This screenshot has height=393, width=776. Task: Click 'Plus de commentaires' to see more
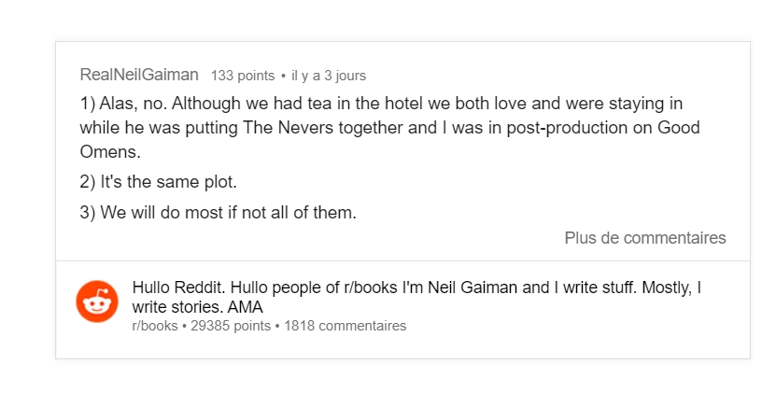(645, 238)
